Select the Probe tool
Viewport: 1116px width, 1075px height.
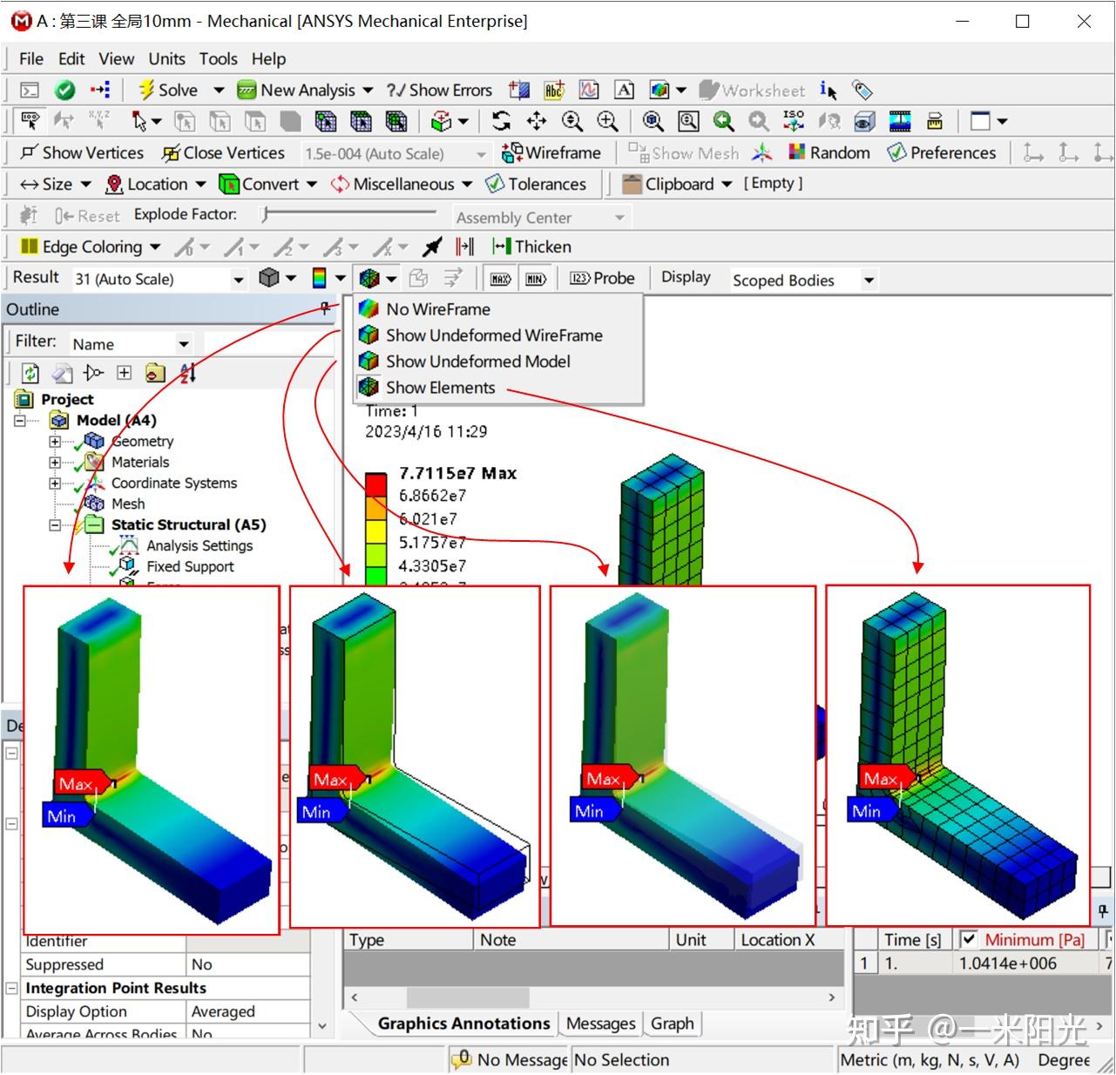pyautogui.click(x=602, y=278)
